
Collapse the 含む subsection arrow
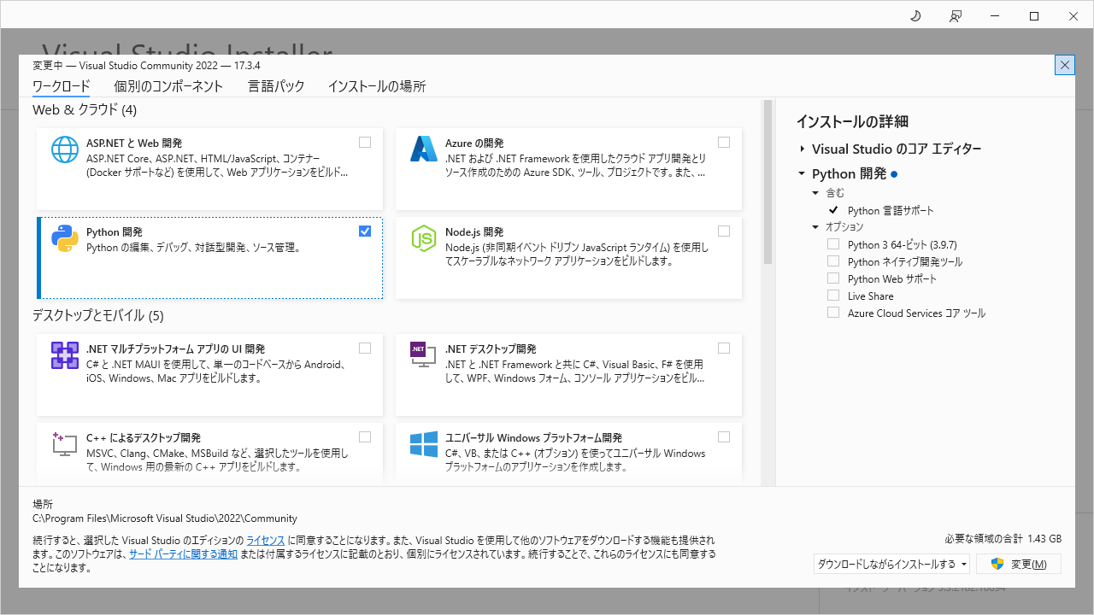(x=815, y=193)
